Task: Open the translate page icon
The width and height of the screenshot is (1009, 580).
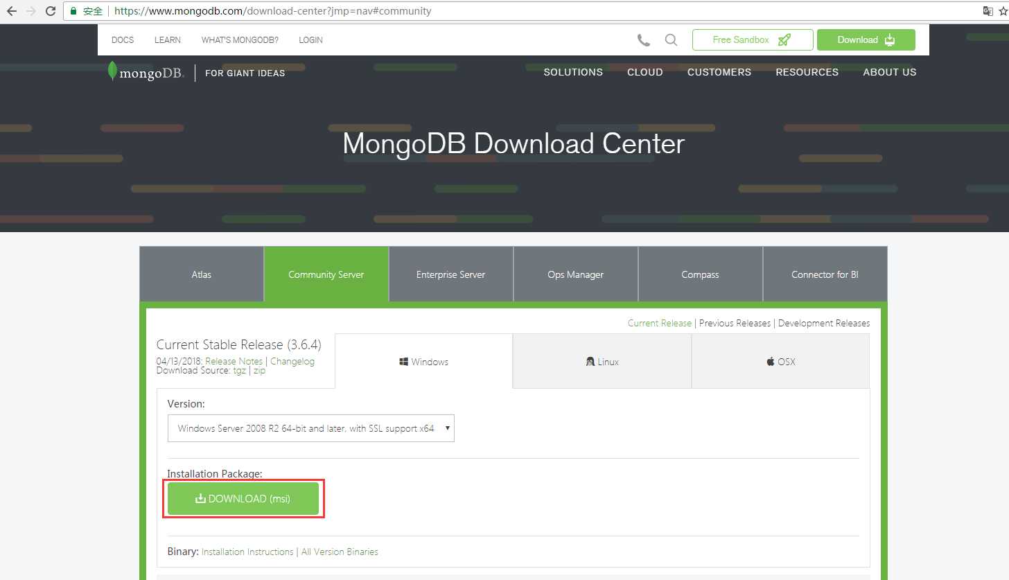Action: [988, 11]
